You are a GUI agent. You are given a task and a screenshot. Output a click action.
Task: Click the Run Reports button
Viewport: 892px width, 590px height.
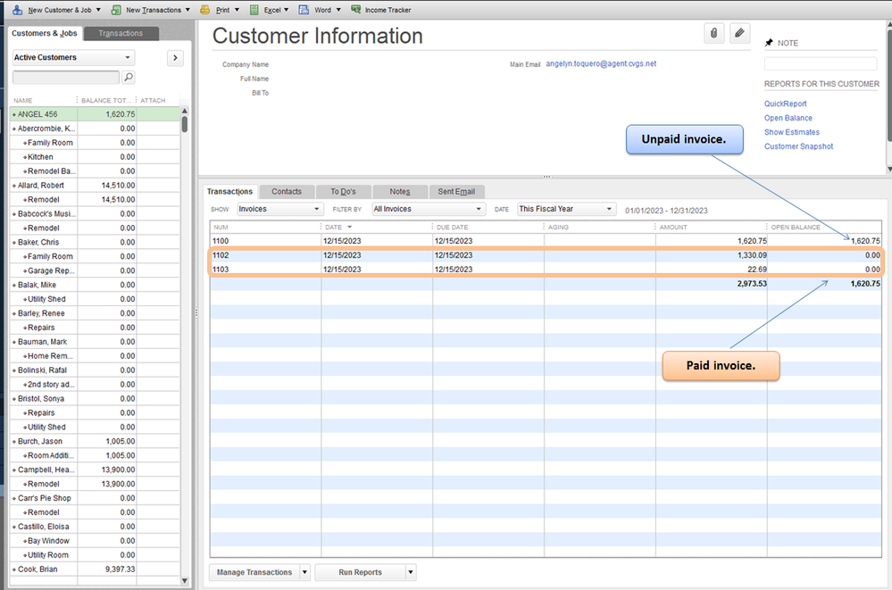pos(360,572)
